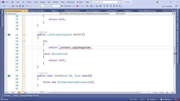Open the Help menu
The width and height of the screenshot is (180, 101).
click(87, 2)
